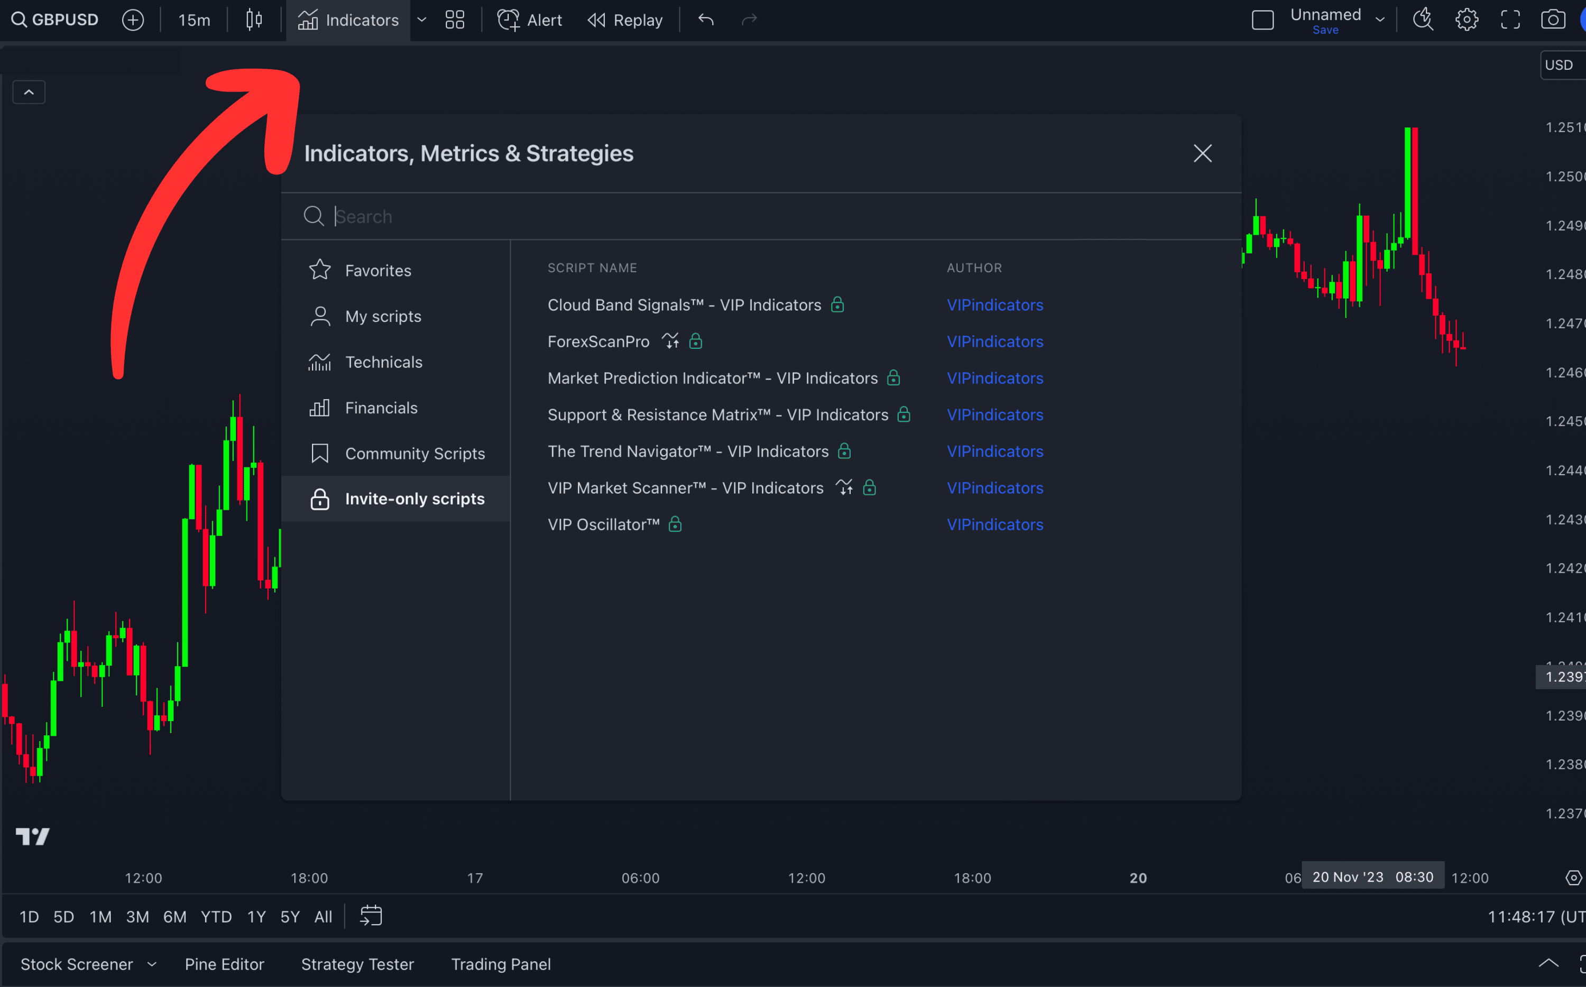Undo the last chart action
This screenshot has height=987, width=1586.
tap(706, 20)
